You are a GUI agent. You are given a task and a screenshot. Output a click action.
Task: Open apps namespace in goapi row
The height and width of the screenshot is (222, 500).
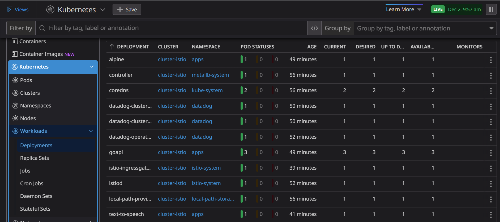tap(198, 152)
